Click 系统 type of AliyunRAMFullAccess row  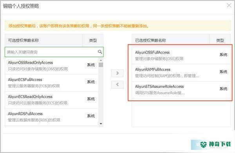(223, 72)
